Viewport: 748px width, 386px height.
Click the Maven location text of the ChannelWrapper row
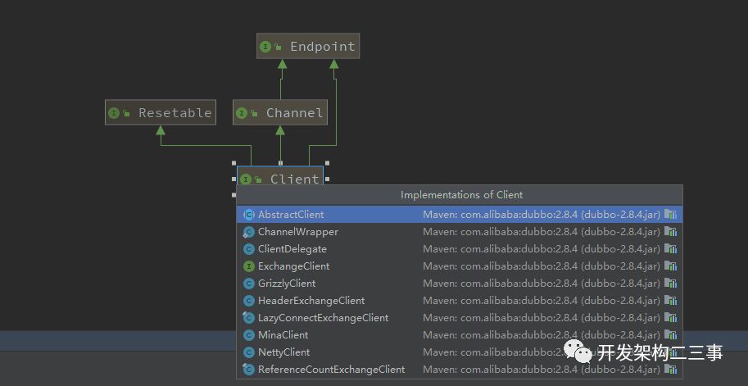[x=541, y=232]
